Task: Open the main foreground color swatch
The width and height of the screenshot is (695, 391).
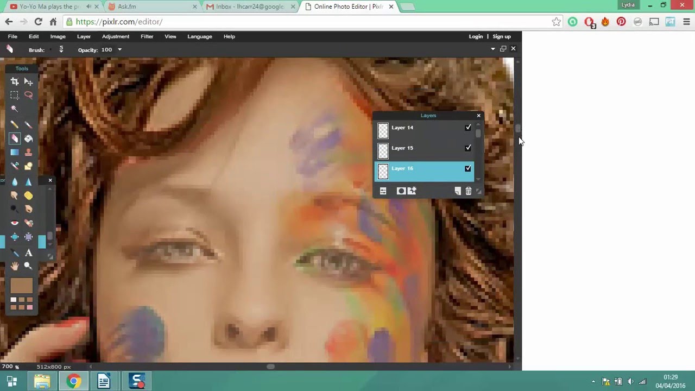Action: click(x=22, y=286)
